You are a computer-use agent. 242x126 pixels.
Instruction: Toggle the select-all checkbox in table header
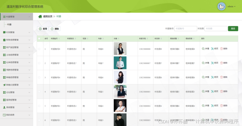[39, 39]
